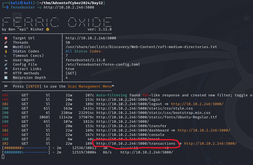Click the Target Url value http://10.10.2.246:5000
The height and width of the screenshot is (165, 253).
click(x=91, y=38)
